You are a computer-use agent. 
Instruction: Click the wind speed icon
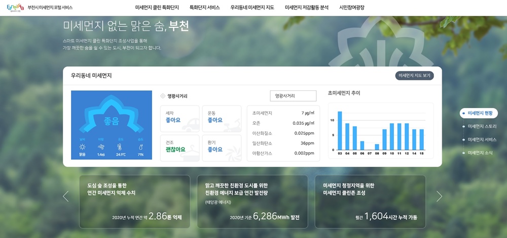click(x=101, y=147)
